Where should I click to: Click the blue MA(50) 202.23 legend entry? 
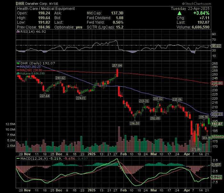click(28, 67)
